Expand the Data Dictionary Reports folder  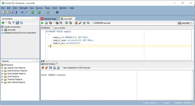pyautogui.click(x=2, y=71)
